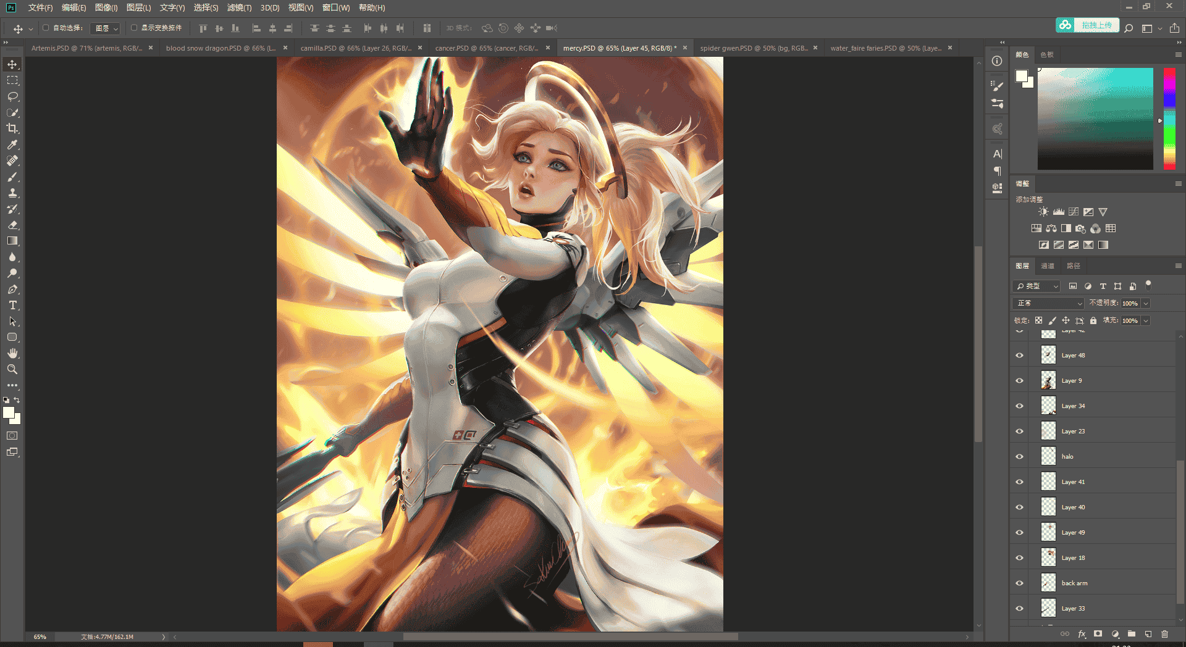Open the Filter (滤镜) menu
Screen dimensions: 1186x647
239,7
